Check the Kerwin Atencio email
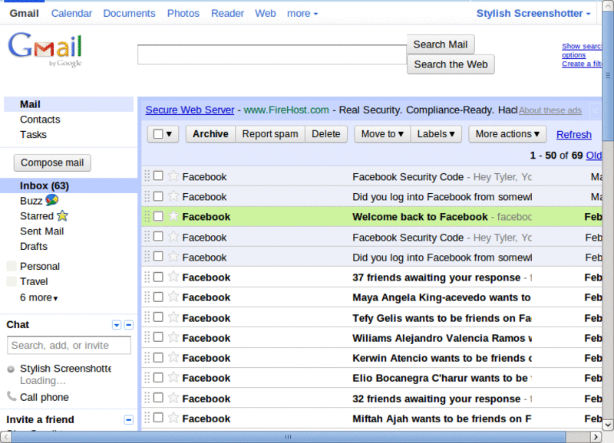 158,357
